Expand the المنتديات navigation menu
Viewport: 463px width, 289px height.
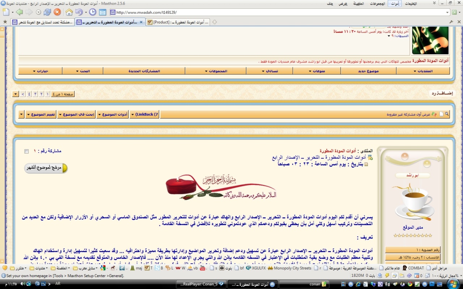pos(422,71)
